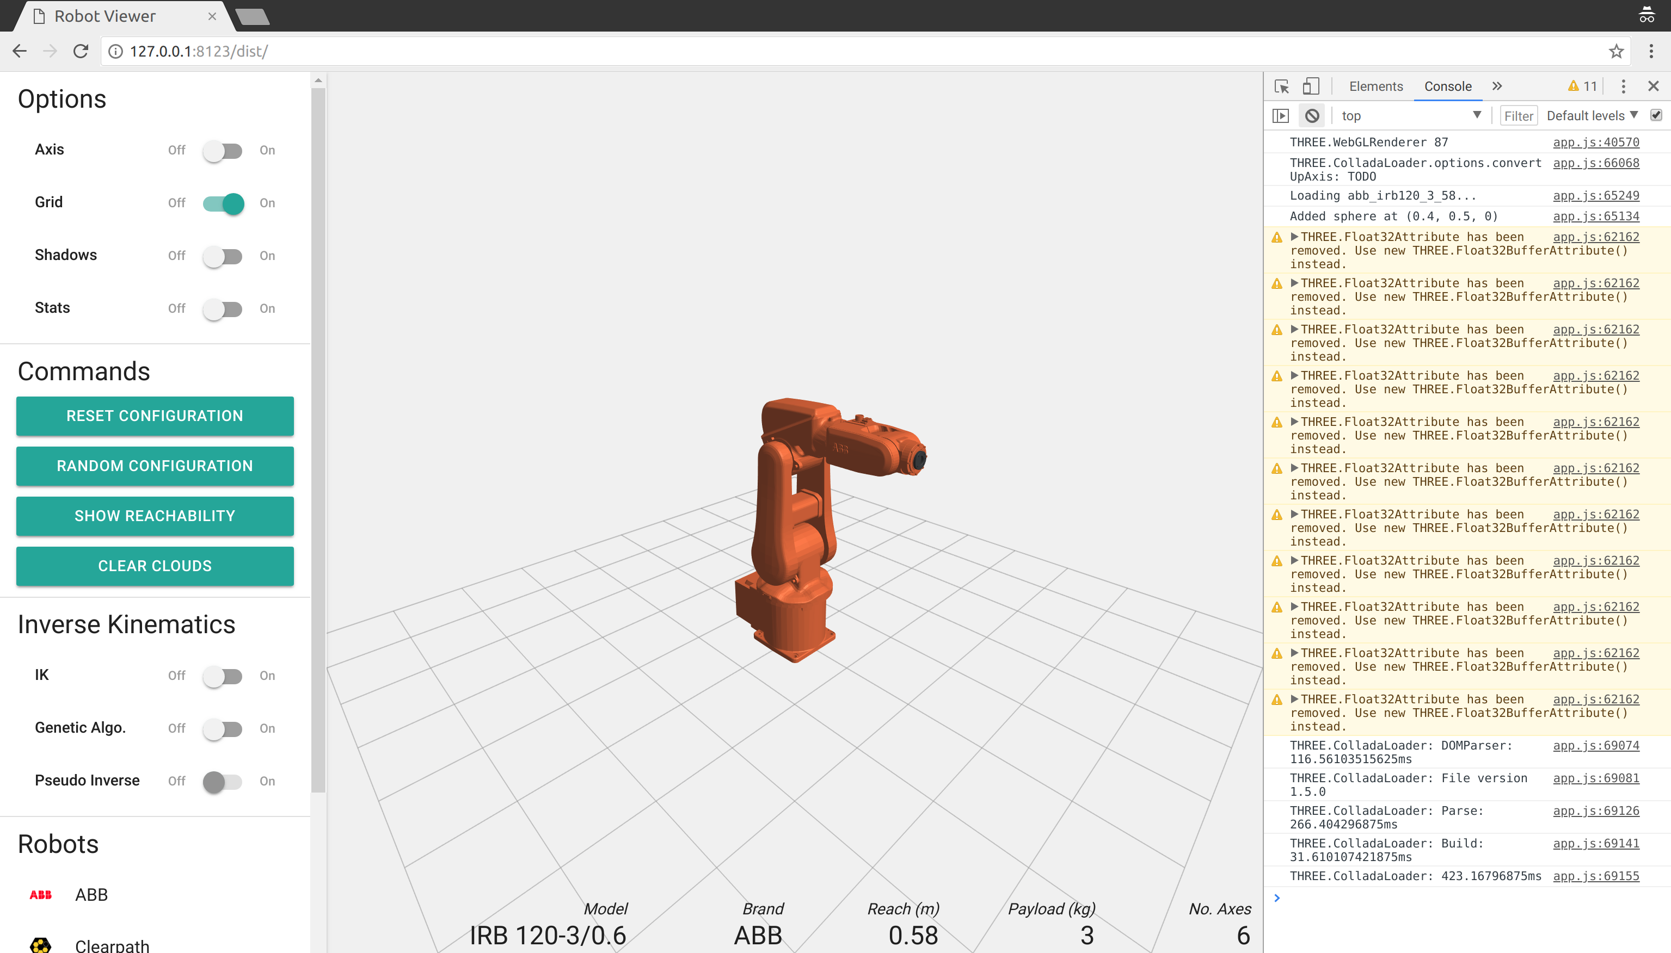The width and height of the screenshot is (1671, 953).
Task: Go back to previous page
Action: pos(20,51)
